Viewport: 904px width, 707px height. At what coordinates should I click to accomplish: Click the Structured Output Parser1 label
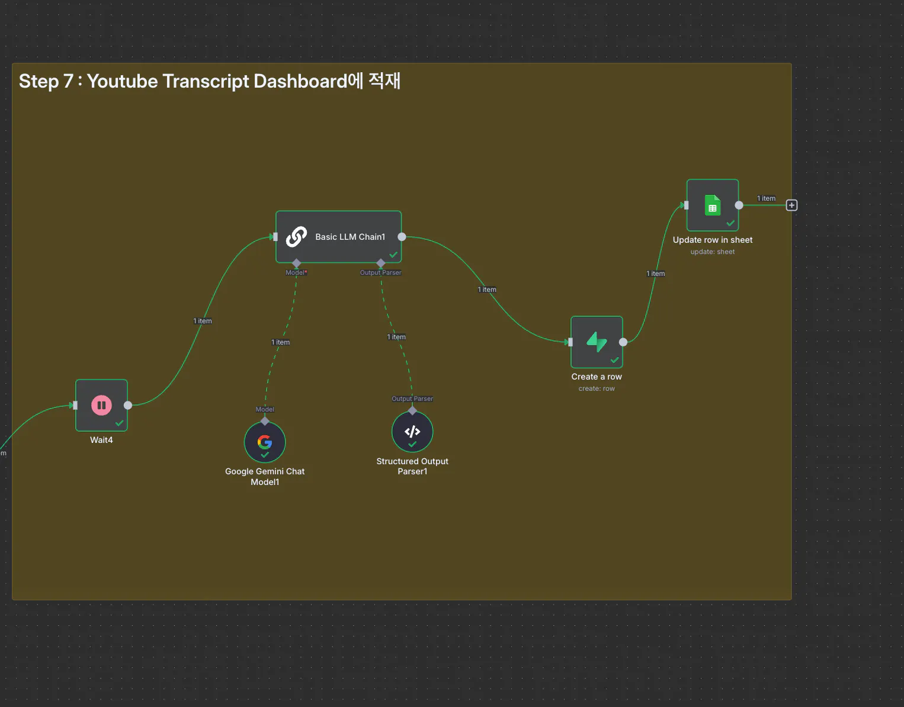coord(412,467)
